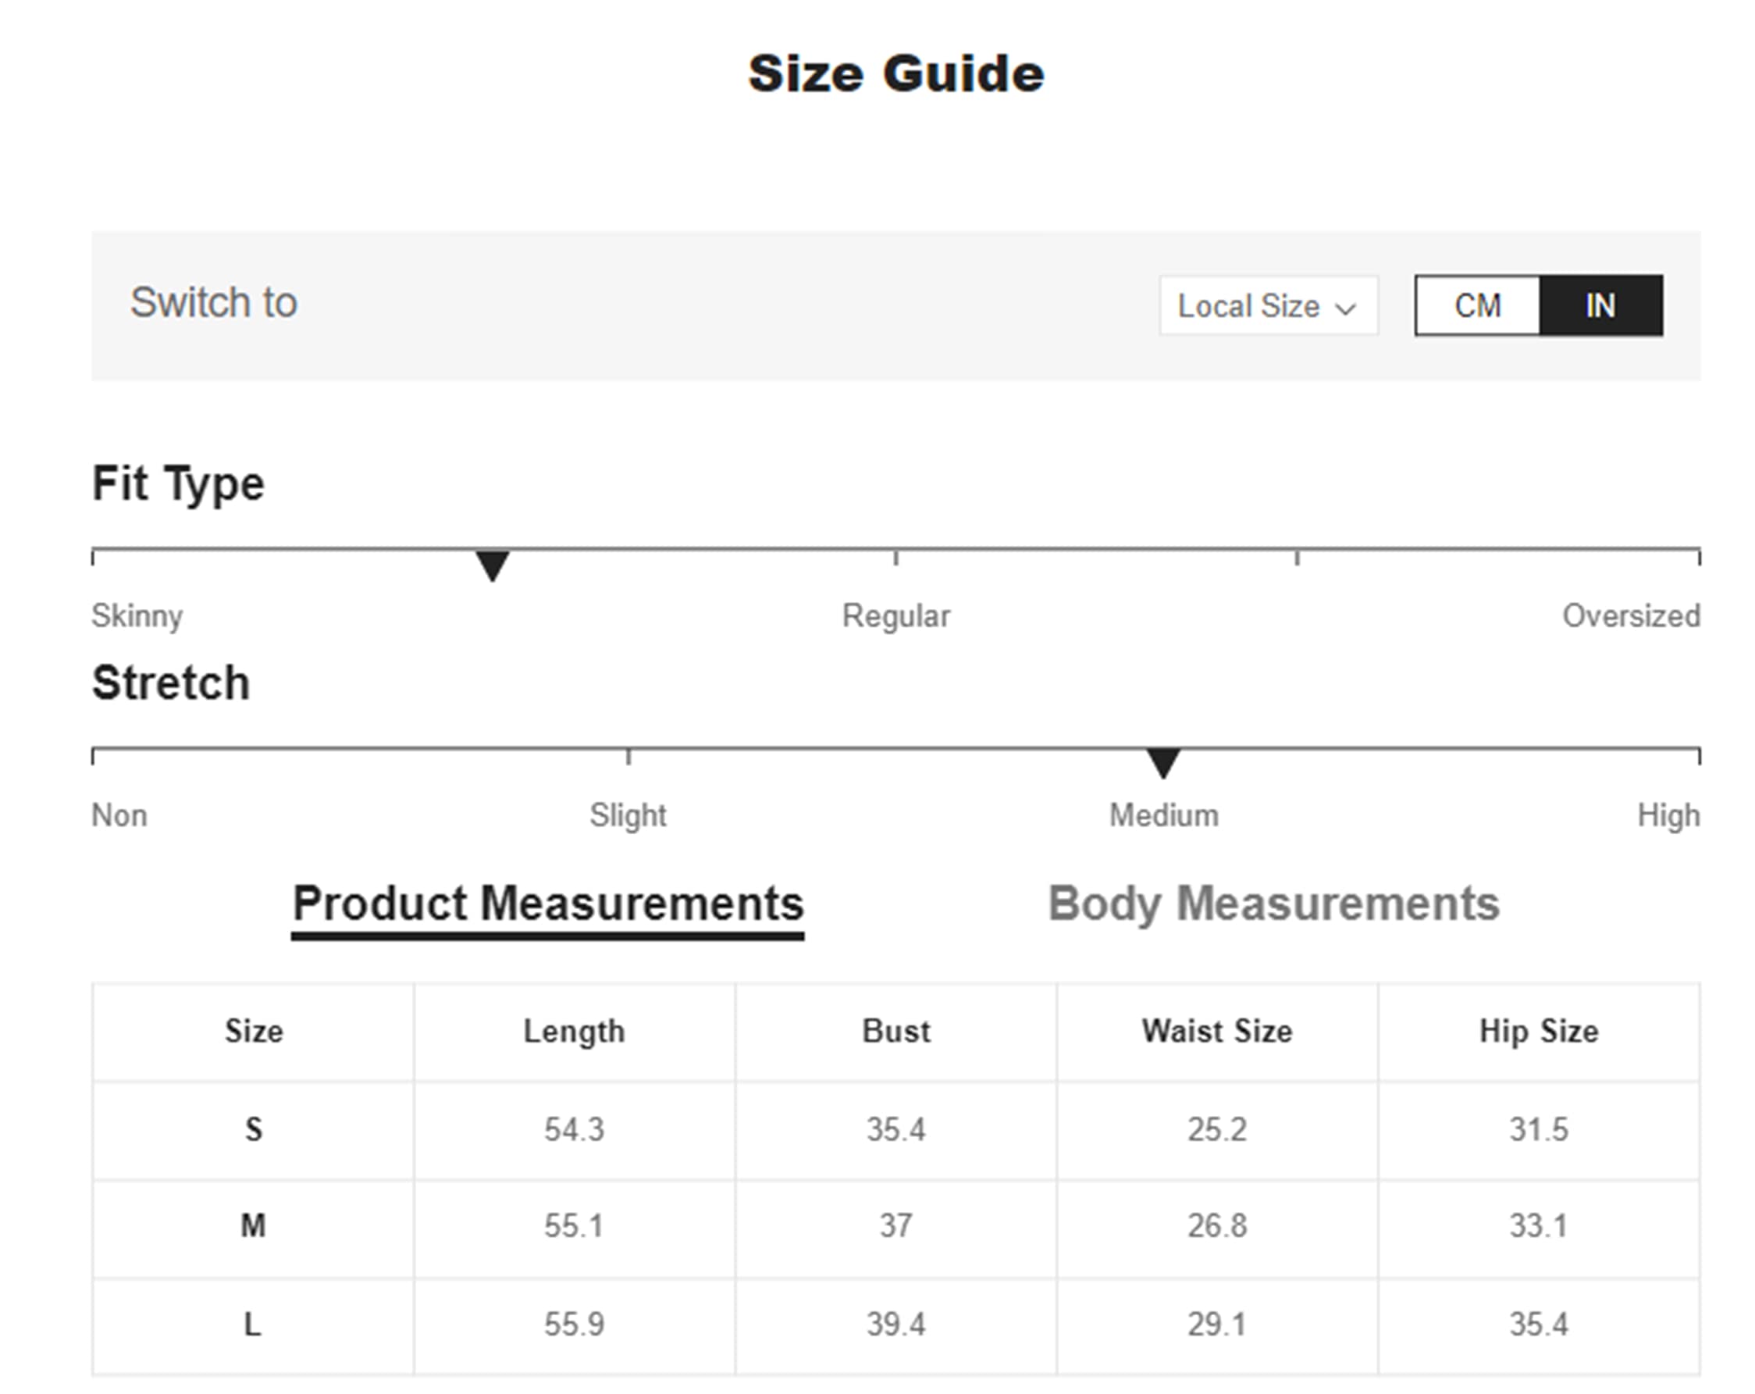Click the Local Size chevron arrow

click(x=1347, y=309)
